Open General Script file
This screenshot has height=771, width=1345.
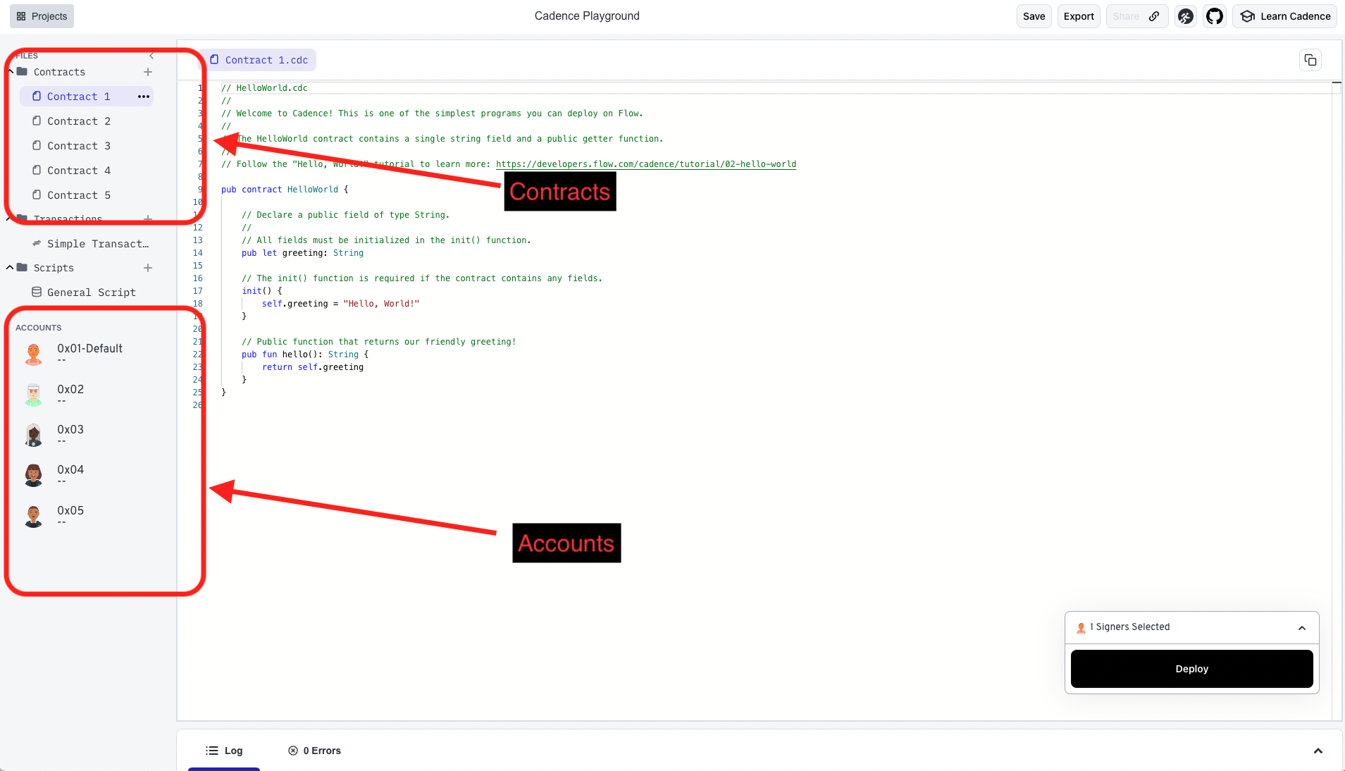[x=91, y=292]
